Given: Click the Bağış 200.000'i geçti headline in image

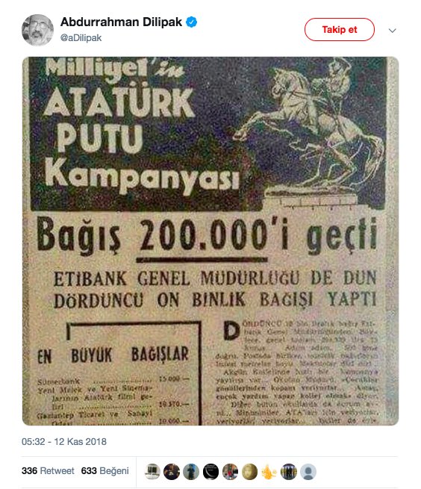Looking at the screenshot, I should point(208,235).
